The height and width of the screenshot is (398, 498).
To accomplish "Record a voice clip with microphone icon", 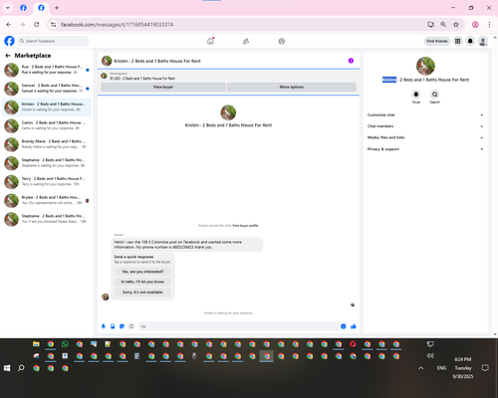I will (x=104, y=326).
